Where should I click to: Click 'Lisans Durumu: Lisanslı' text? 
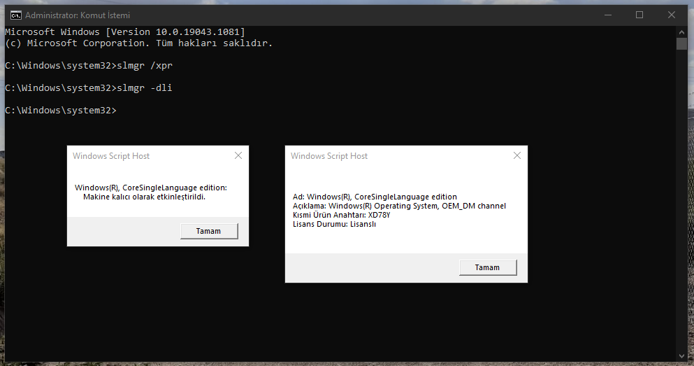334,224
